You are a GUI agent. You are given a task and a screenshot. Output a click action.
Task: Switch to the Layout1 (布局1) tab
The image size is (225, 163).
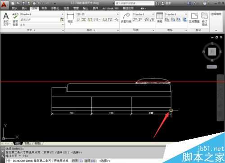tap(27, 143)
